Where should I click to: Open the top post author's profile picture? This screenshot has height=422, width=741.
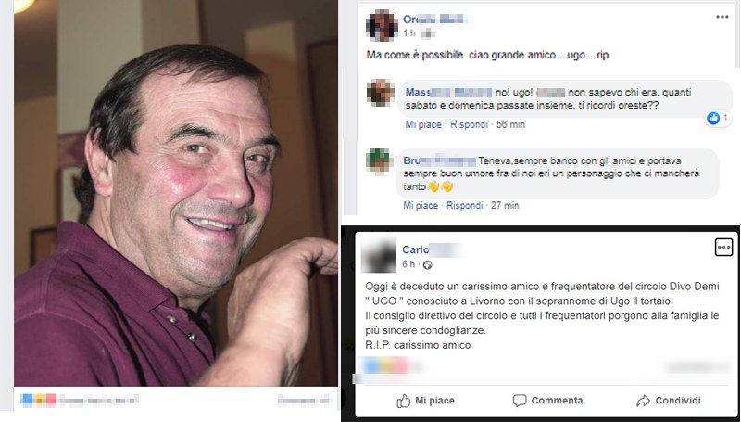[x=382, y=26]
